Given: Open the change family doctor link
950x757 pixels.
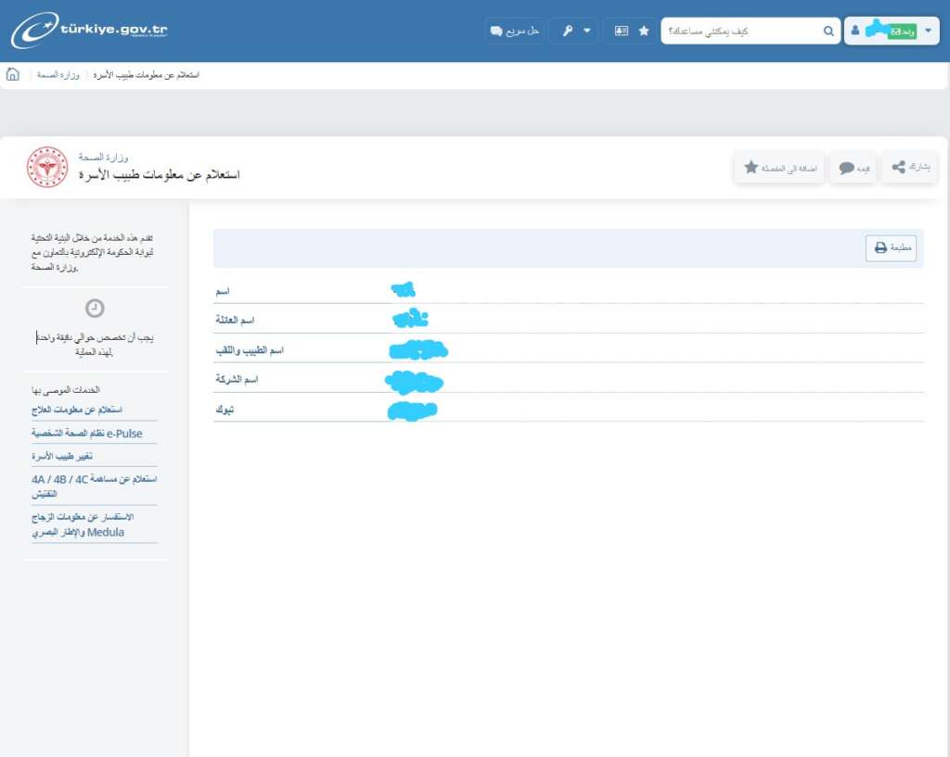Looking at the screenshot, I should (x=62, y=457).
